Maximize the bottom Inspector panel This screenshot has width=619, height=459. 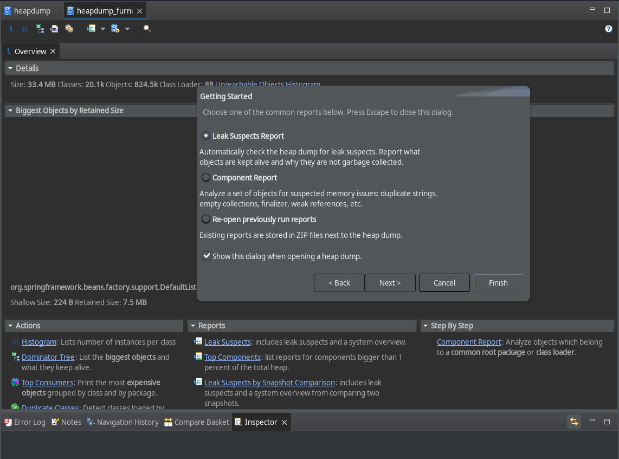pos(607,422)
